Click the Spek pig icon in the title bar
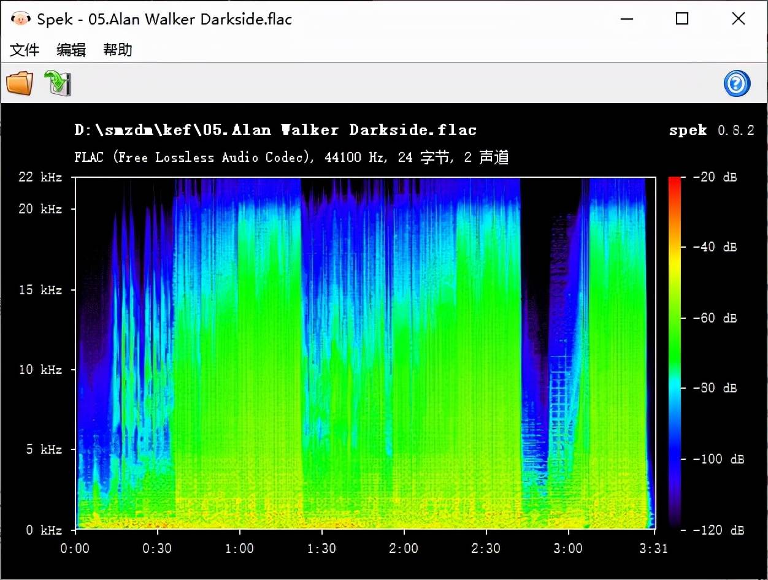The image size is (768, 580). tap(20, 19)
